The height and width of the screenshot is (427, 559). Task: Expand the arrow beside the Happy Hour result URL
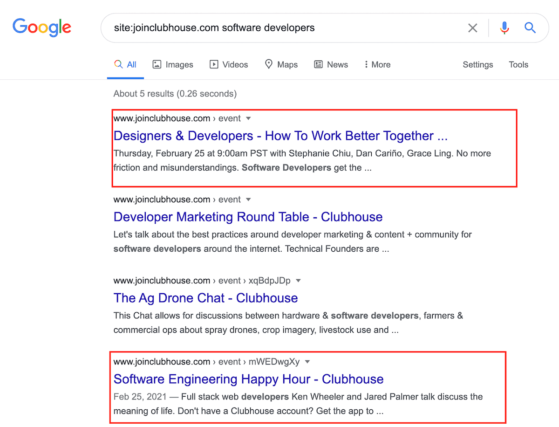tap(307, 361)
